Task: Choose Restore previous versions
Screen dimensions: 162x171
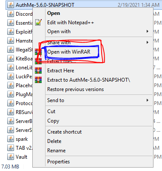Action: pos(75,89)
